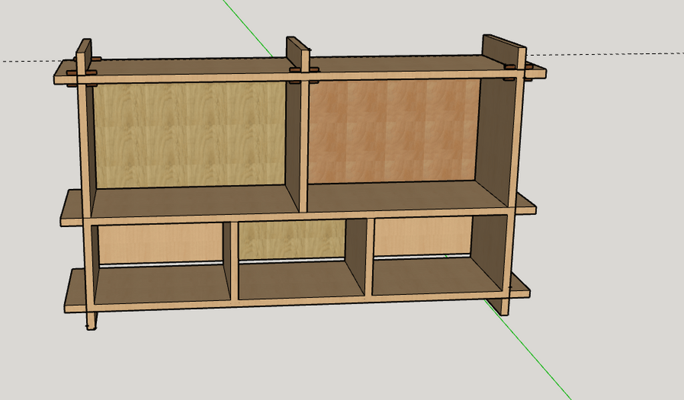Screen dimensions: 684x400
Task: Select the orange back panel in upper-right compartment
Action: click(x=394, y=131)
